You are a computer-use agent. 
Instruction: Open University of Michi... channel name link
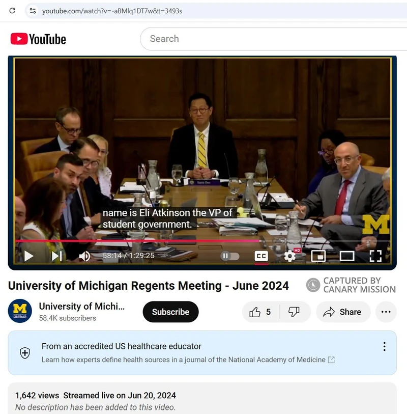coord(82,306)
